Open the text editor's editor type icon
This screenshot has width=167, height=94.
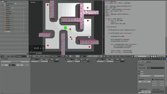point(105,56)
